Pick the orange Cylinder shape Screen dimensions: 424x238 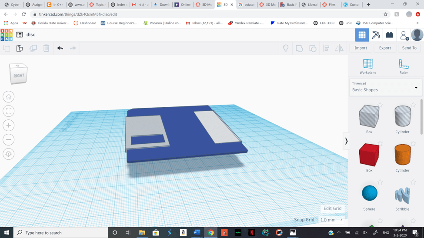click(x=402, y=155)
